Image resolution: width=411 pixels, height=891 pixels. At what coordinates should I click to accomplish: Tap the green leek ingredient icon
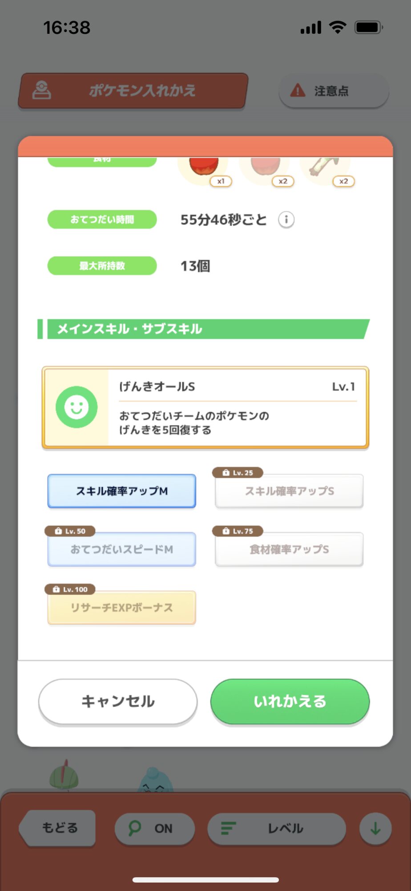tap(325, 168)
